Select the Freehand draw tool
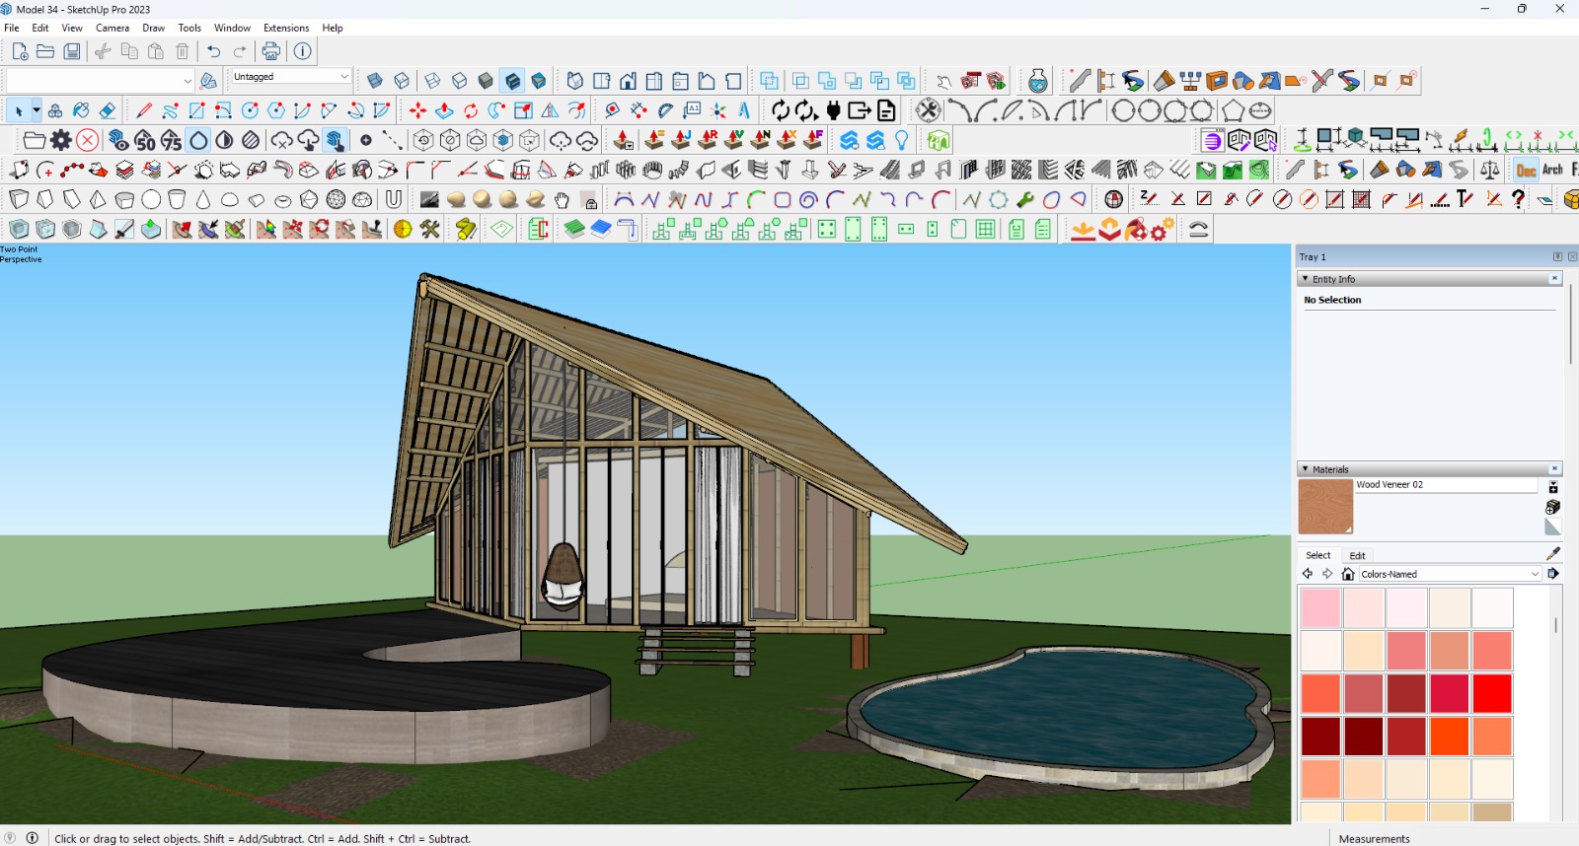Image resolution: width=1579 pixels, height=846 pixels. coord(171,110)
